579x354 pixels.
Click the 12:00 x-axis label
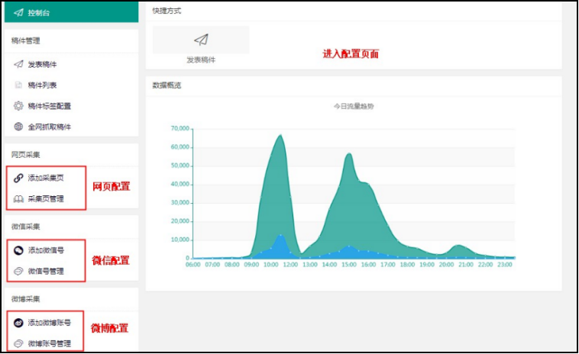[290, 265]
